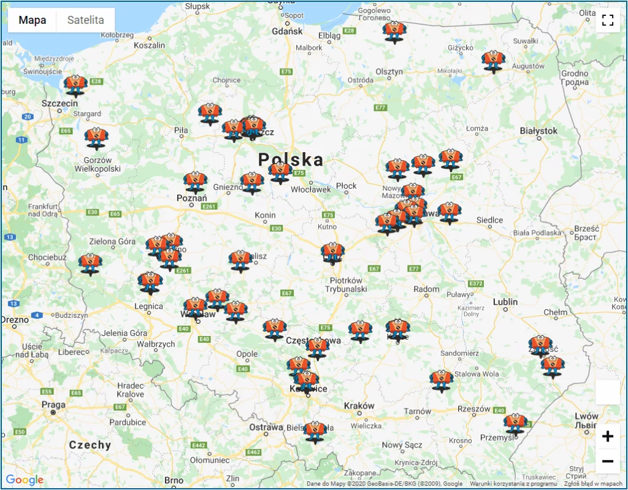Screen dimensions: 628x490
Task: Open the marker near Przemyśl
Action: (x=515, y=423)
